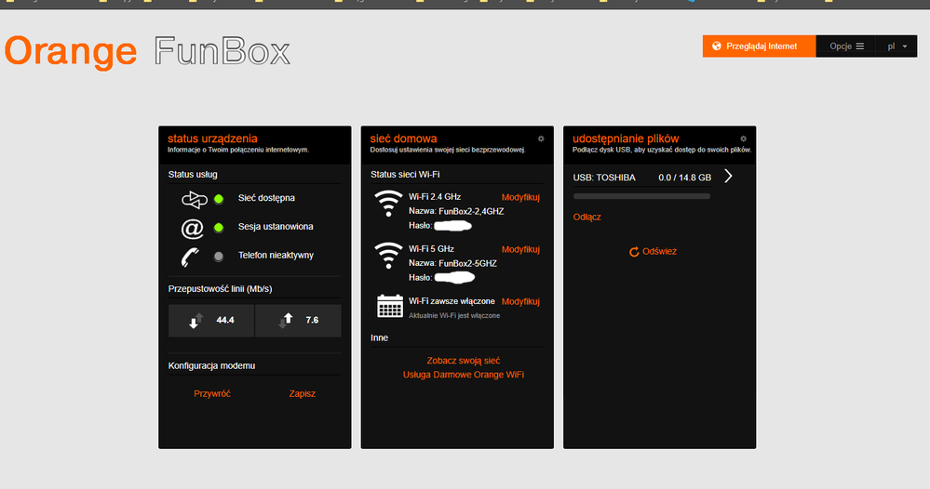
Task: Click the network availability cable icon
Action: [193, 198]
